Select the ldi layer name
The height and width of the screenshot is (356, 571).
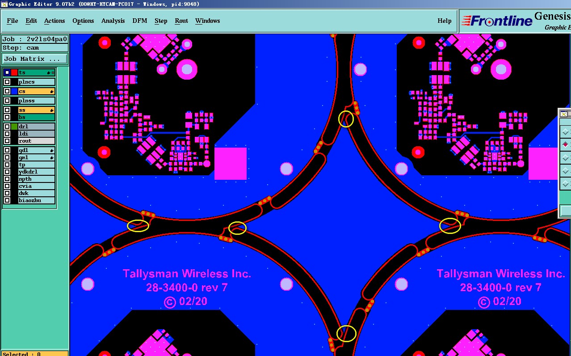[x=37, y=134]
